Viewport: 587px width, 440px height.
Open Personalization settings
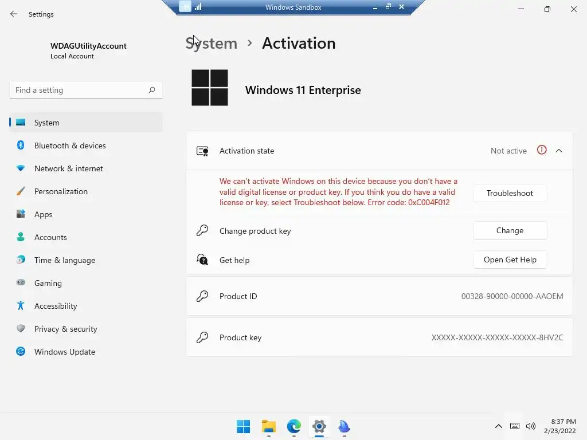[86, 191]
